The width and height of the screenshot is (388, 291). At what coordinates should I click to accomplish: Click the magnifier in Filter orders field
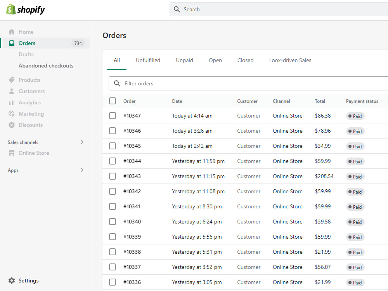point(117,83)
